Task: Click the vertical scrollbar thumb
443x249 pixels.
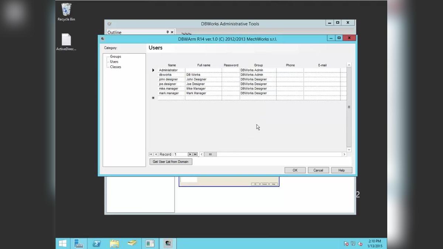Action: coord(349,107)
